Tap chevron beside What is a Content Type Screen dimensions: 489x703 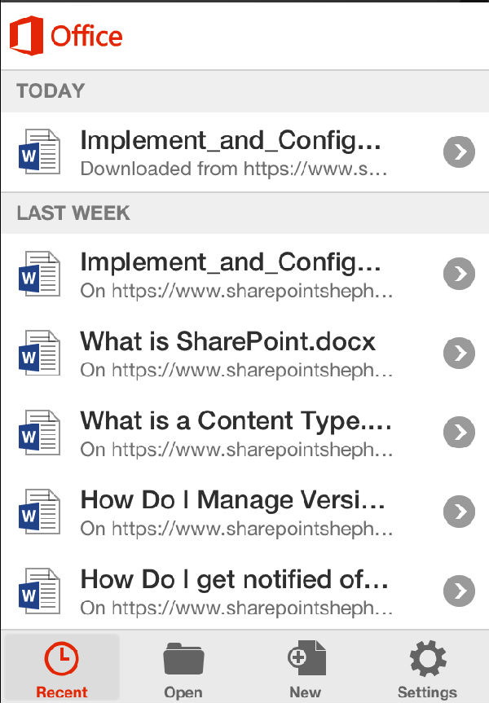pyautogui.click(x=460, y=432)
